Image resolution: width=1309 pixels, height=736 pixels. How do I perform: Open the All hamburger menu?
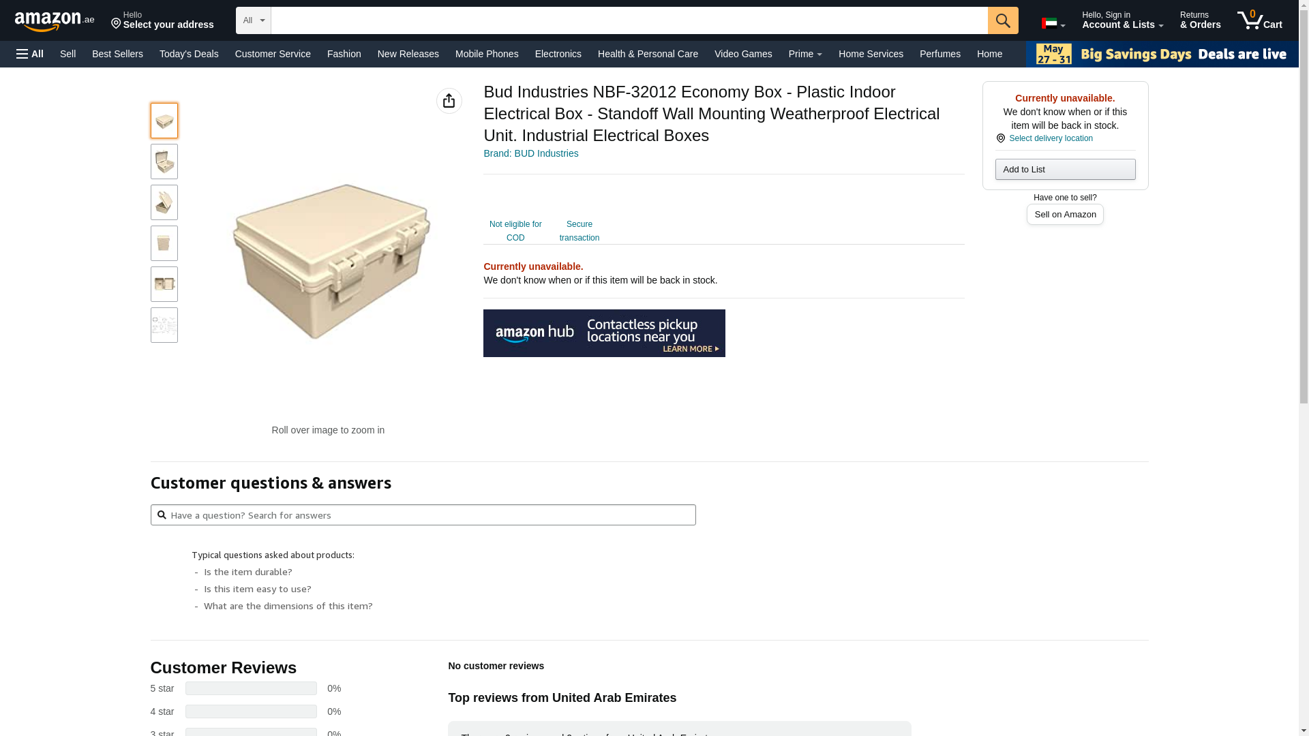30,54
